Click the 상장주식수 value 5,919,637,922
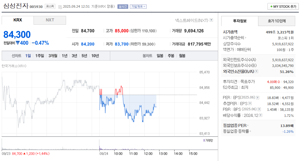 pos(283,44)
